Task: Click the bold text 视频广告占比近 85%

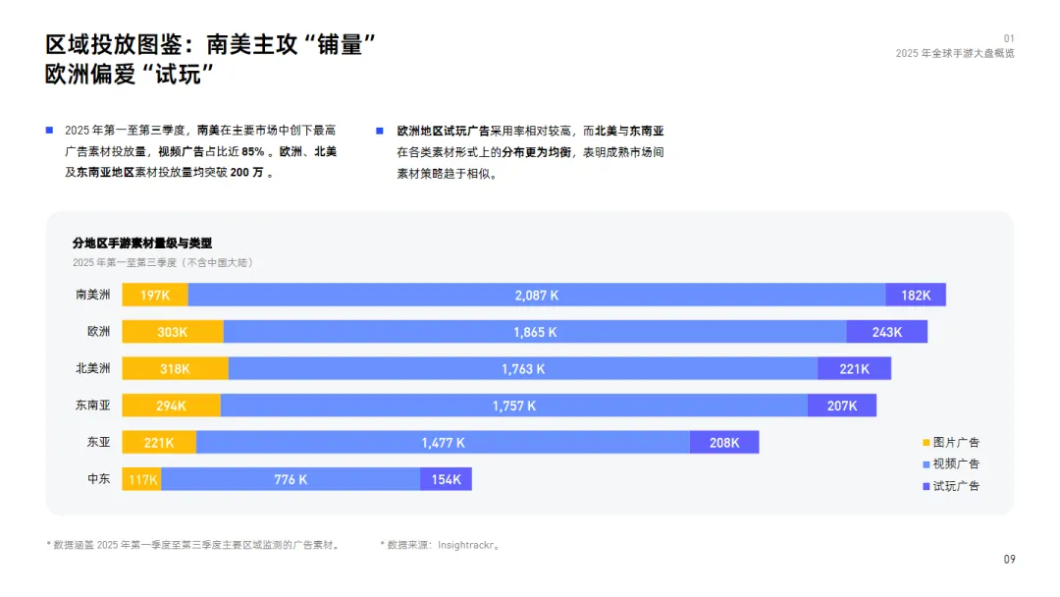Action: coord(212,151)
